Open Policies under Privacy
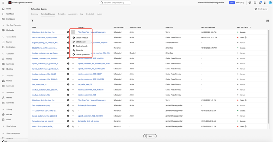Image resolution: width=273 pixels, height=142 pixels. pos(9,114)
